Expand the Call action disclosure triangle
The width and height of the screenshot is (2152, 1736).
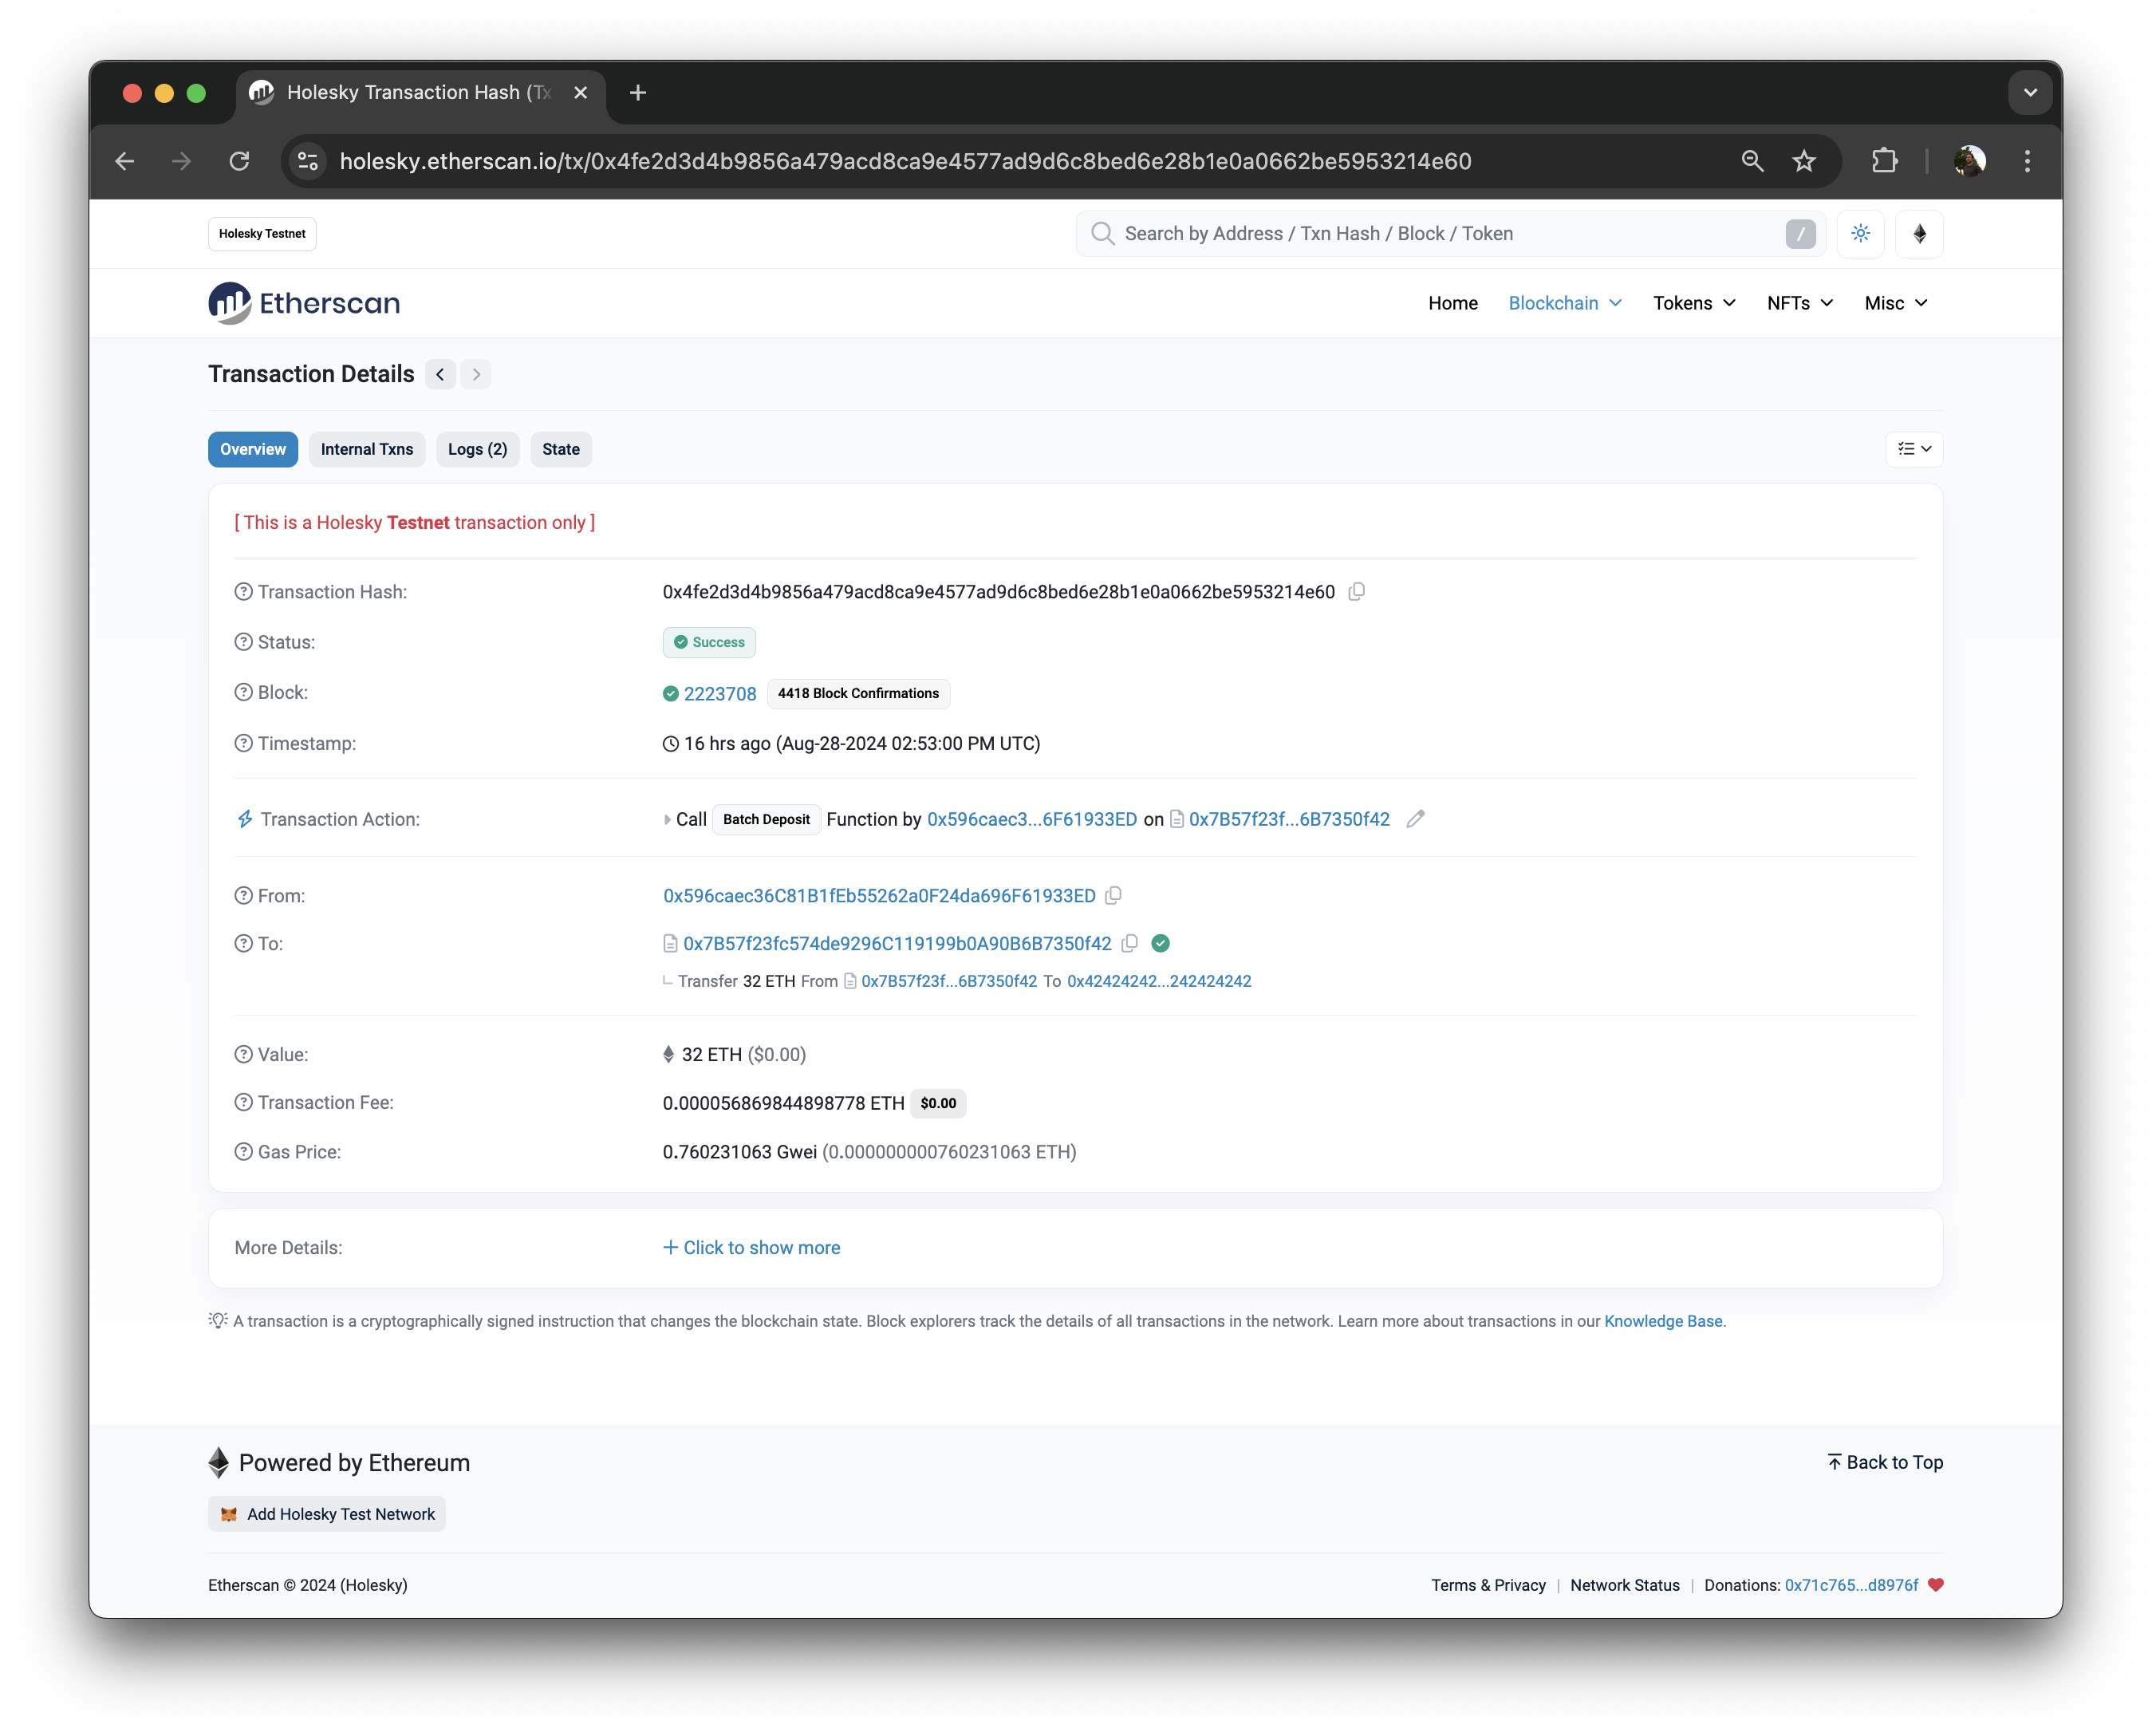[x=667, y=819]
